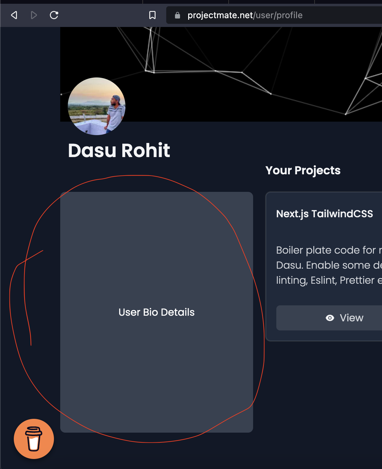Click the eye icon inside the View button
The height and width of the screenshot is (469, 382).
330,318
